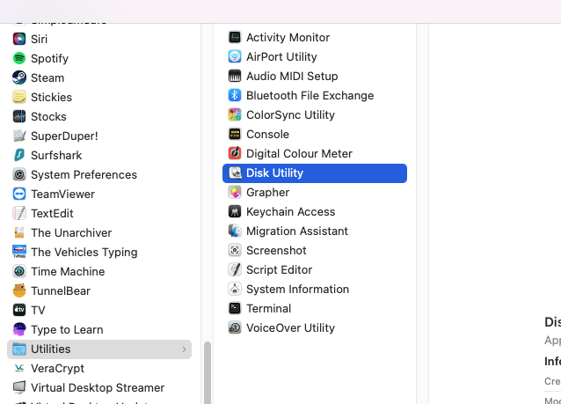This screenshot has height=404, width=561.
Task: Select the Stocks app icon
Action: point(19,116)
